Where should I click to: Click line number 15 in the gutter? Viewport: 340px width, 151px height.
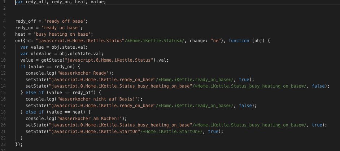click(x=4, y=93)
